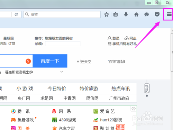Click the 国美 logo icon
The image size is (173, 130).
[x=13, y=128]
